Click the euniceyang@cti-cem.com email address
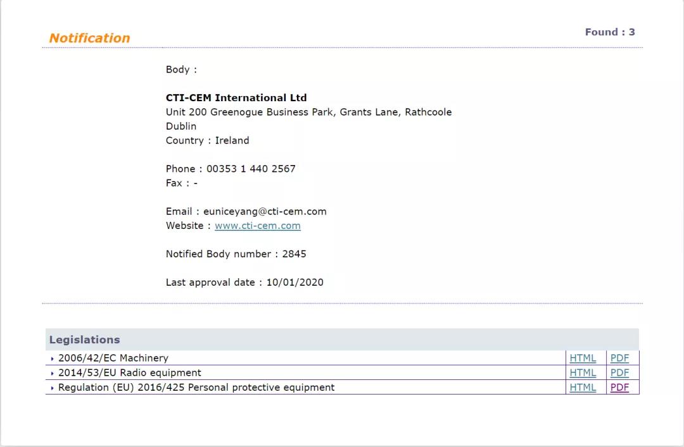This screenshot has height=447, width=684. pyautogui.click(x=265, y=211)
